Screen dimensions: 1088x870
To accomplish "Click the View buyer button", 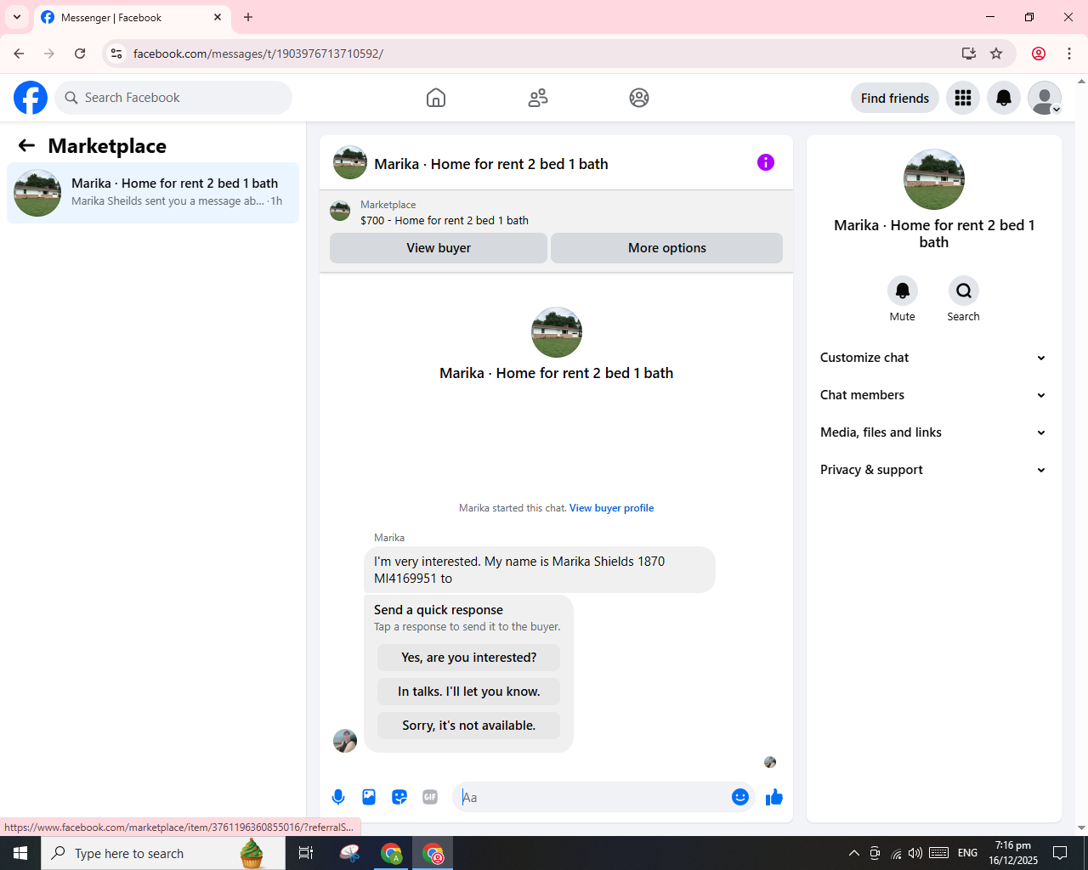I will (439, 248).
